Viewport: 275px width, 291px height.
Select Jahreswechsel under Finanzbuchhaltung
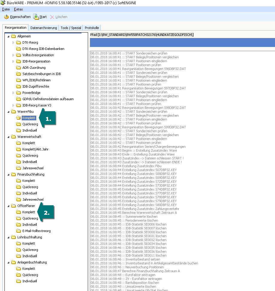pyautogui.click(x=33, y=199)
